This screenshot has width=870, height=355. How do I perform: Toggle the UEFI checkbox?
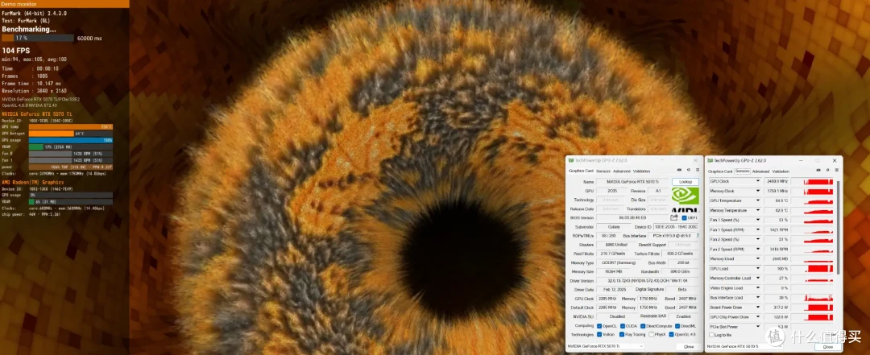pos(684,218)
